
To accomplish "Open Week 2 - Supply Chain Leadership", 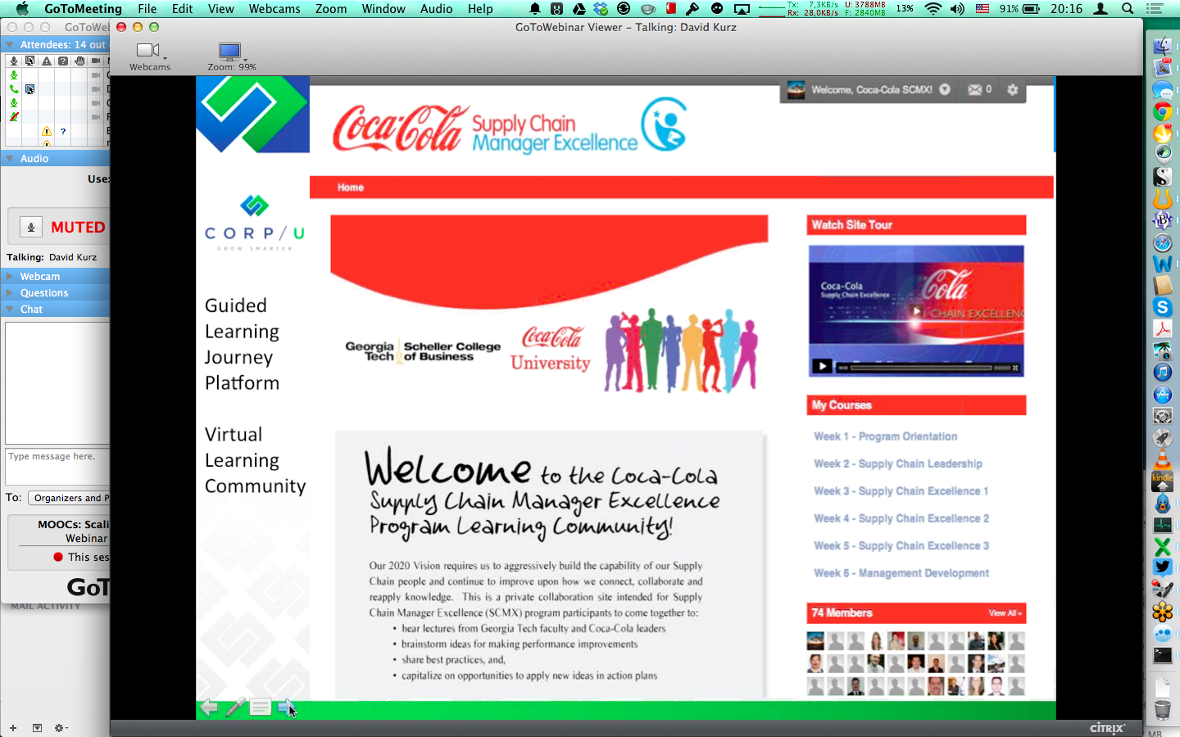I will 898,463.
